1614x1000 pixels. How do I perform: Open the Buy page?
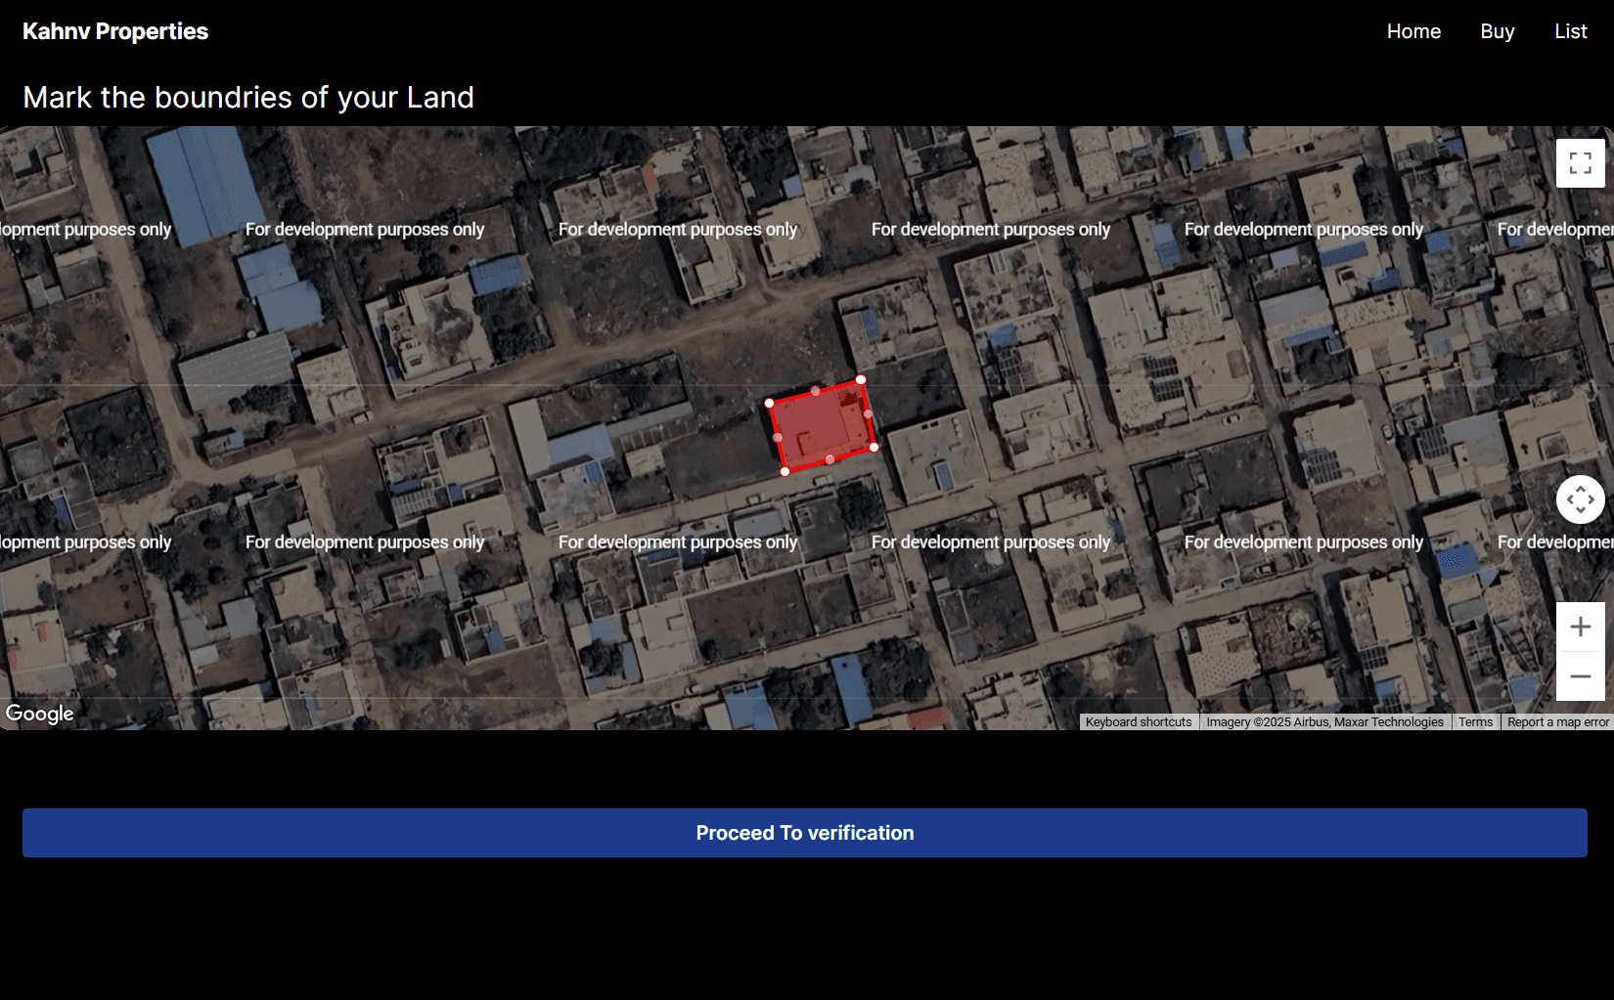(x=1497, y=31)
